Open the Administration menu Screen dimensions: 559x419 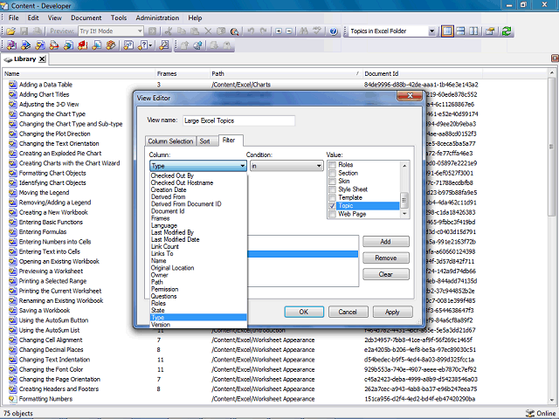coord(157,17)
